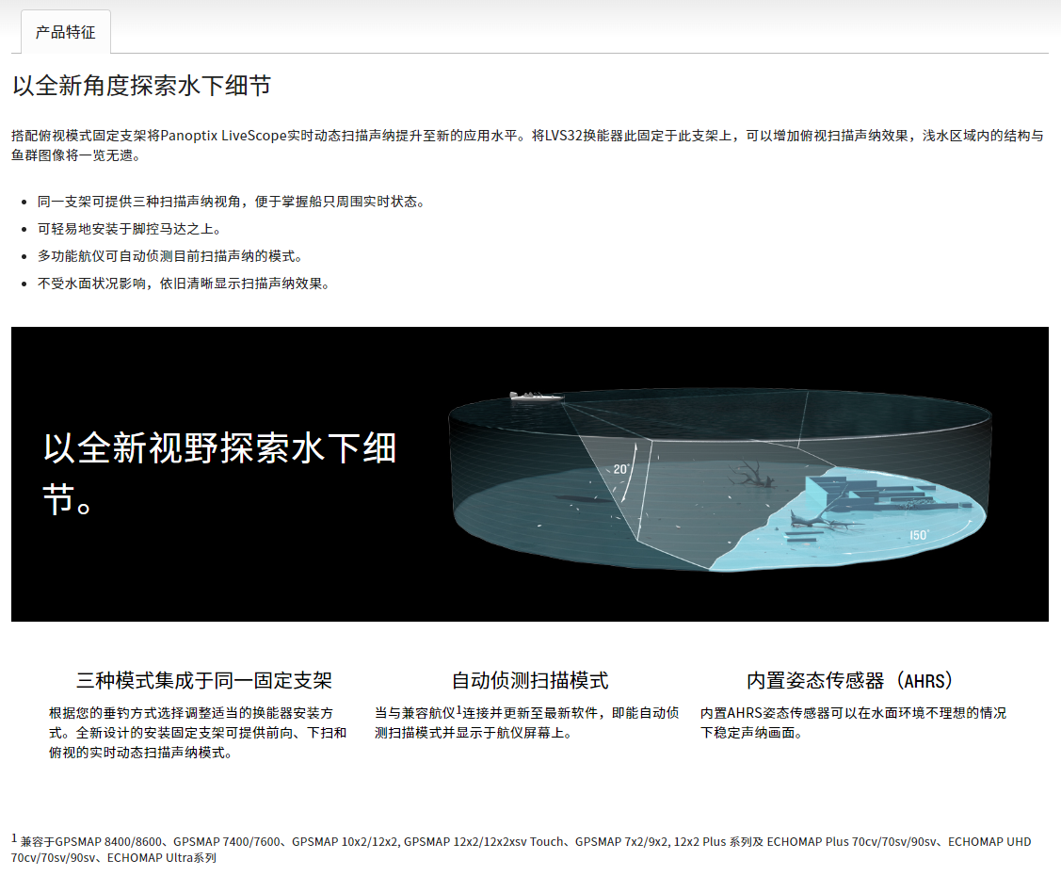Select the heading 三种模式集成于同一固定支架
This screenshot has width=1061, height=876.
[x=203, y=680]
